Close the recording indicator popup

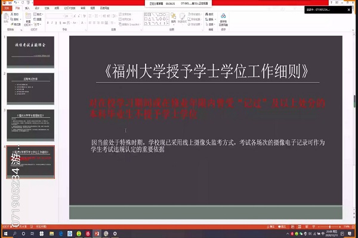348,10
